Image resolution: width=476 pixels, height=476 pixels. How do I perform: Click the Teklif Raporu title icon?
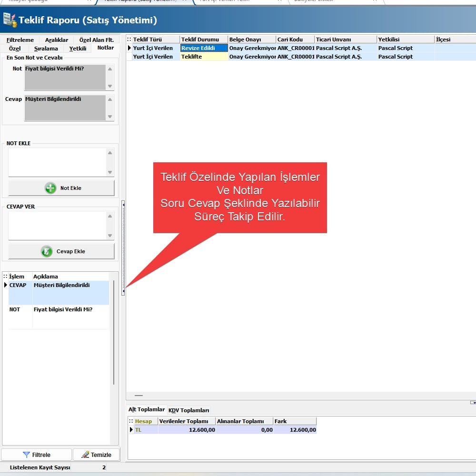[10, 20]
